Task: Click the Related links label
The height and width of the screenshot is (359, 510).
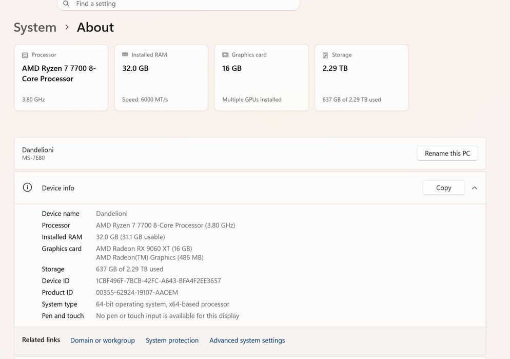Action: coord(41,340)
